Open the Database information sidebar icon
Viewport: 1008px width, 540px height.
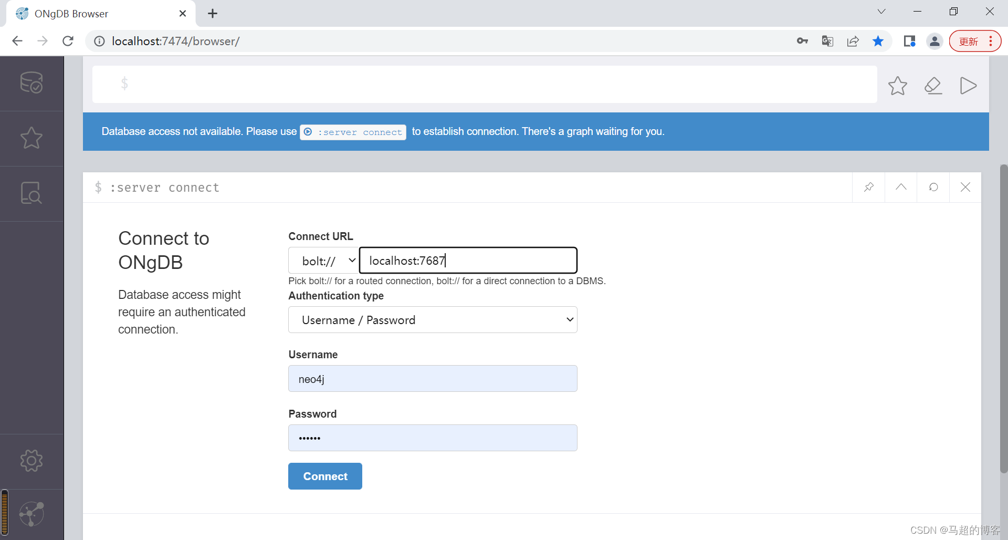(31, 82)
